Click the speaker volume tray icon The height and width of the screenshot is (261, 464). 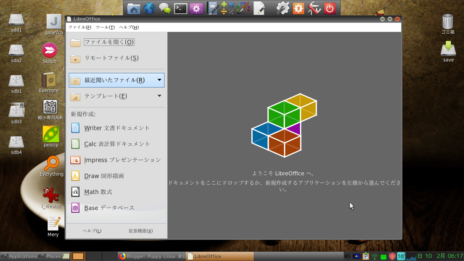[347, 256]
